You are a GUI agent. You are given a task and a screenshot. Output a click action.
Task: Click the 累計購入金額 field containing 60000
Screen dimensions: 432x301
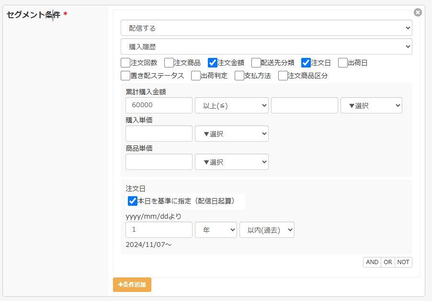(x=159, y=105)
